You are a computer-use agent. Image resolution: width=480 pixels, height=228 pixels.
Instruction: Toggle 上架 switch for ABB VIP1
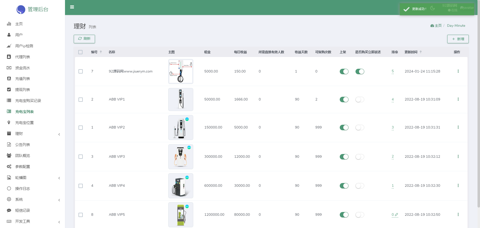click(x=344, y=99)
